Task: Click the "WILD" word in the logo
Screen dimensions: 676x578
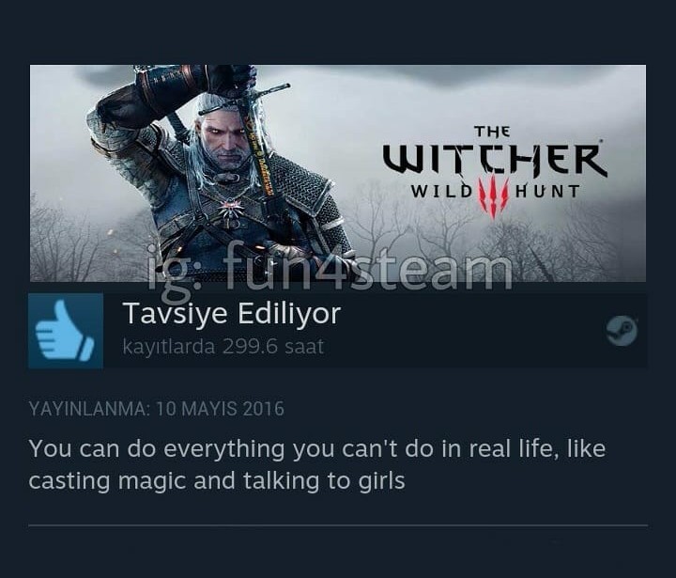Action: click(440, 191)
